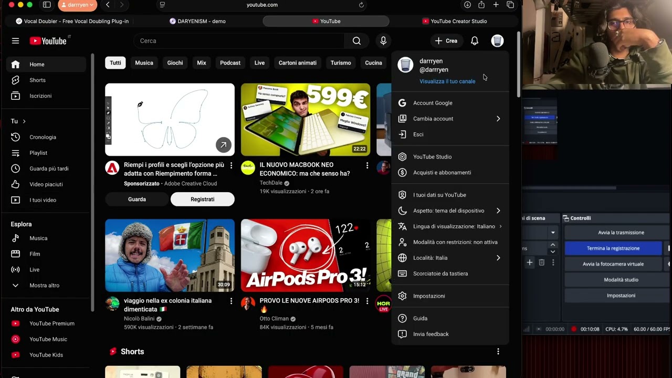Click the Safari share icon

[x=481, y=5]
